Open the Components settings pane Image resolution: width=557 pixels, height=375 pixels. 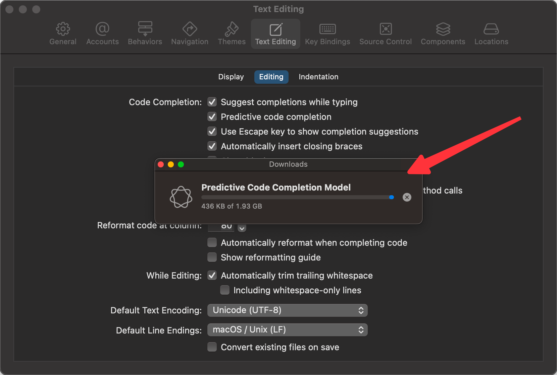(443, 34)
